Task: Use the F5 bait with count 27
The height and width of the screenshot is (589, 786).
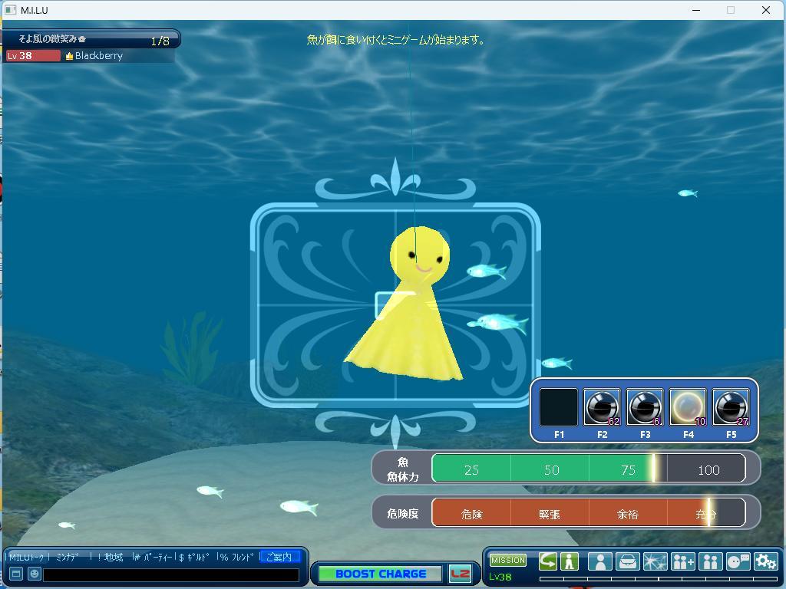Action: point(731,407)
